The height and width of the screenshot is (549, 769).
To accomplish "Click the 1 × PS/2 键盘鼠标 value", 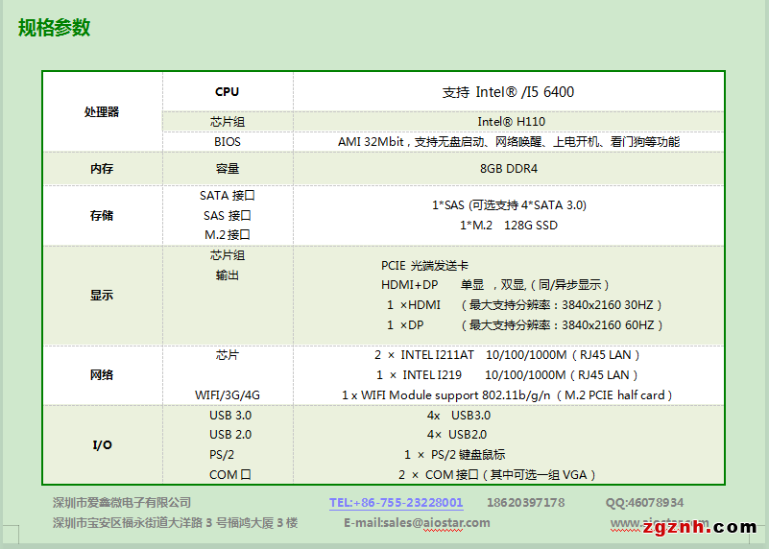I will 455,455.
